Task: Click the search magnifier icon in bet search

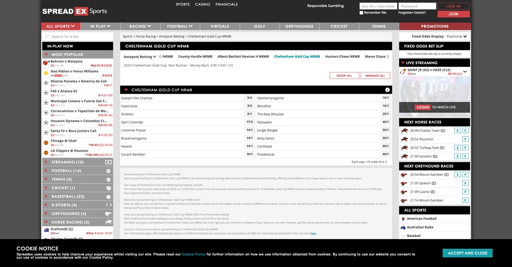Action: 47,37
